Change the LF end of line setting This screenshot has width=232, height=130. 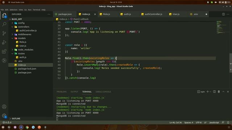coord(205,122)
